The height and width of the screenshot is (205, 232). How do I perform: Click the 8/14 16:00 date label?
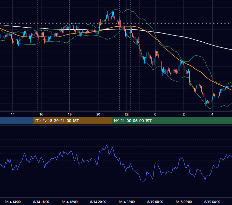pyautogui.click(x=41, y=202)
